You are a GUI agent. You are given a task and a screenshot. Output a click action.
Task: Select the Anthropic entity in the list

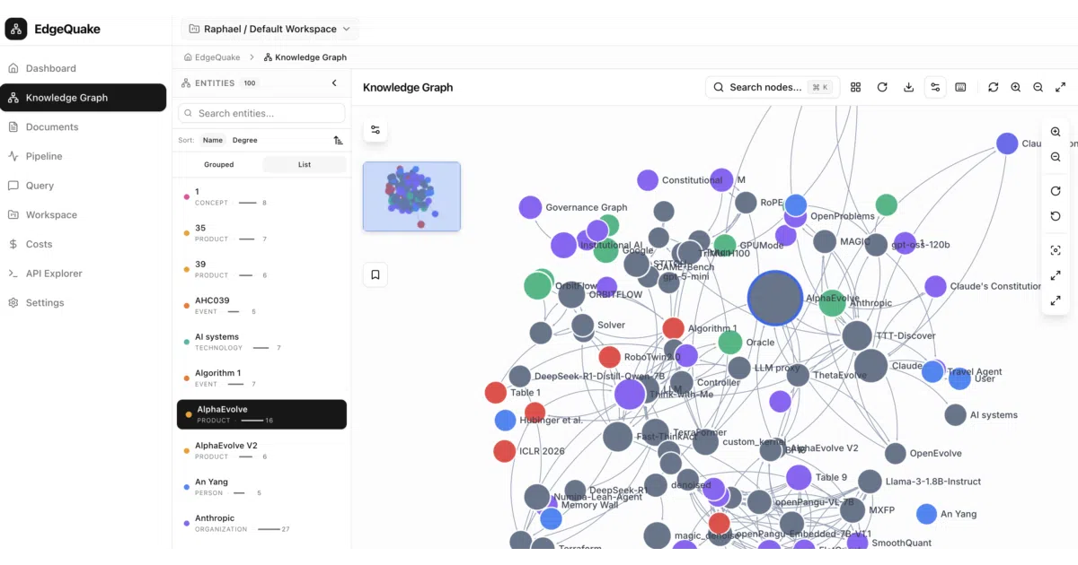click(x=261, y=523)
